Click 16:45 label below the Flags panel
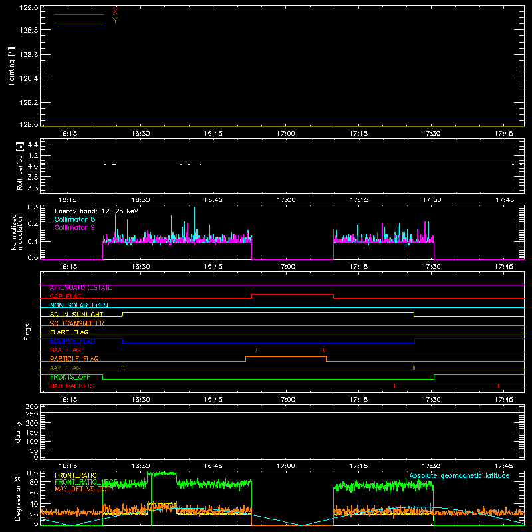This screenshot has height=532, width=532. click(x=213, y=400)
